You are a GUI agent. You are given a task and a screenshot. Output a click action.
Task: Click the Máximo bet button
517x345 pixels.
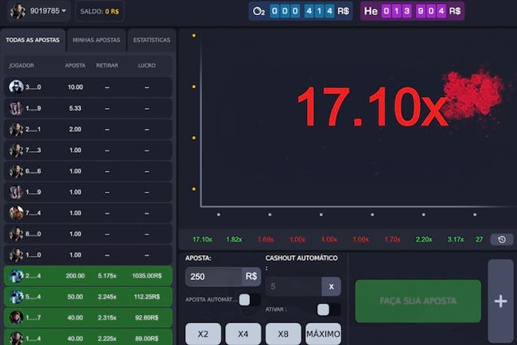[x=323, y=334]
